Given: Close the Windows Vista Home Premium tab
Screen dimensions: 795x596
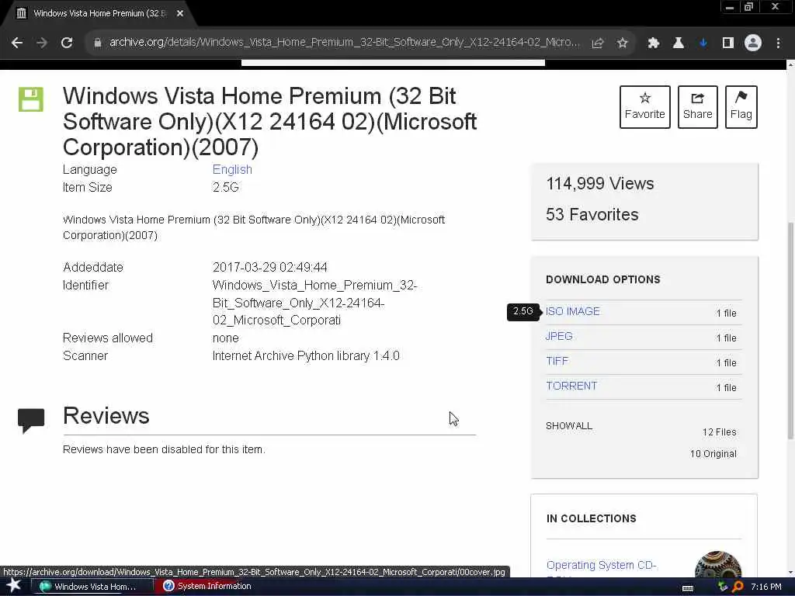Looking at the screenshot, I should click(180, 14).
